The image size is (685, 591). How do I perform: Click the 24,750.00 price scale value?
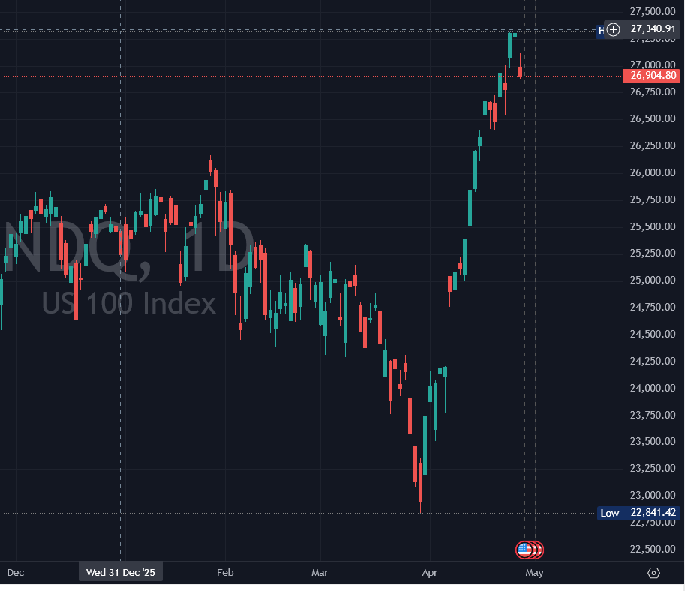pyautogui.click(x=653, y=307)
